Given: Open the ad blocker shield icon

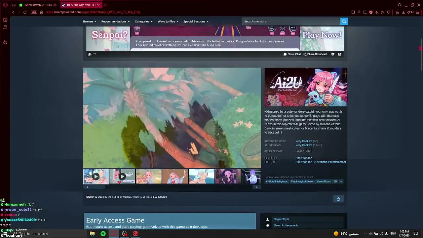Looking at the screenshot, I should tap(371, 12).
